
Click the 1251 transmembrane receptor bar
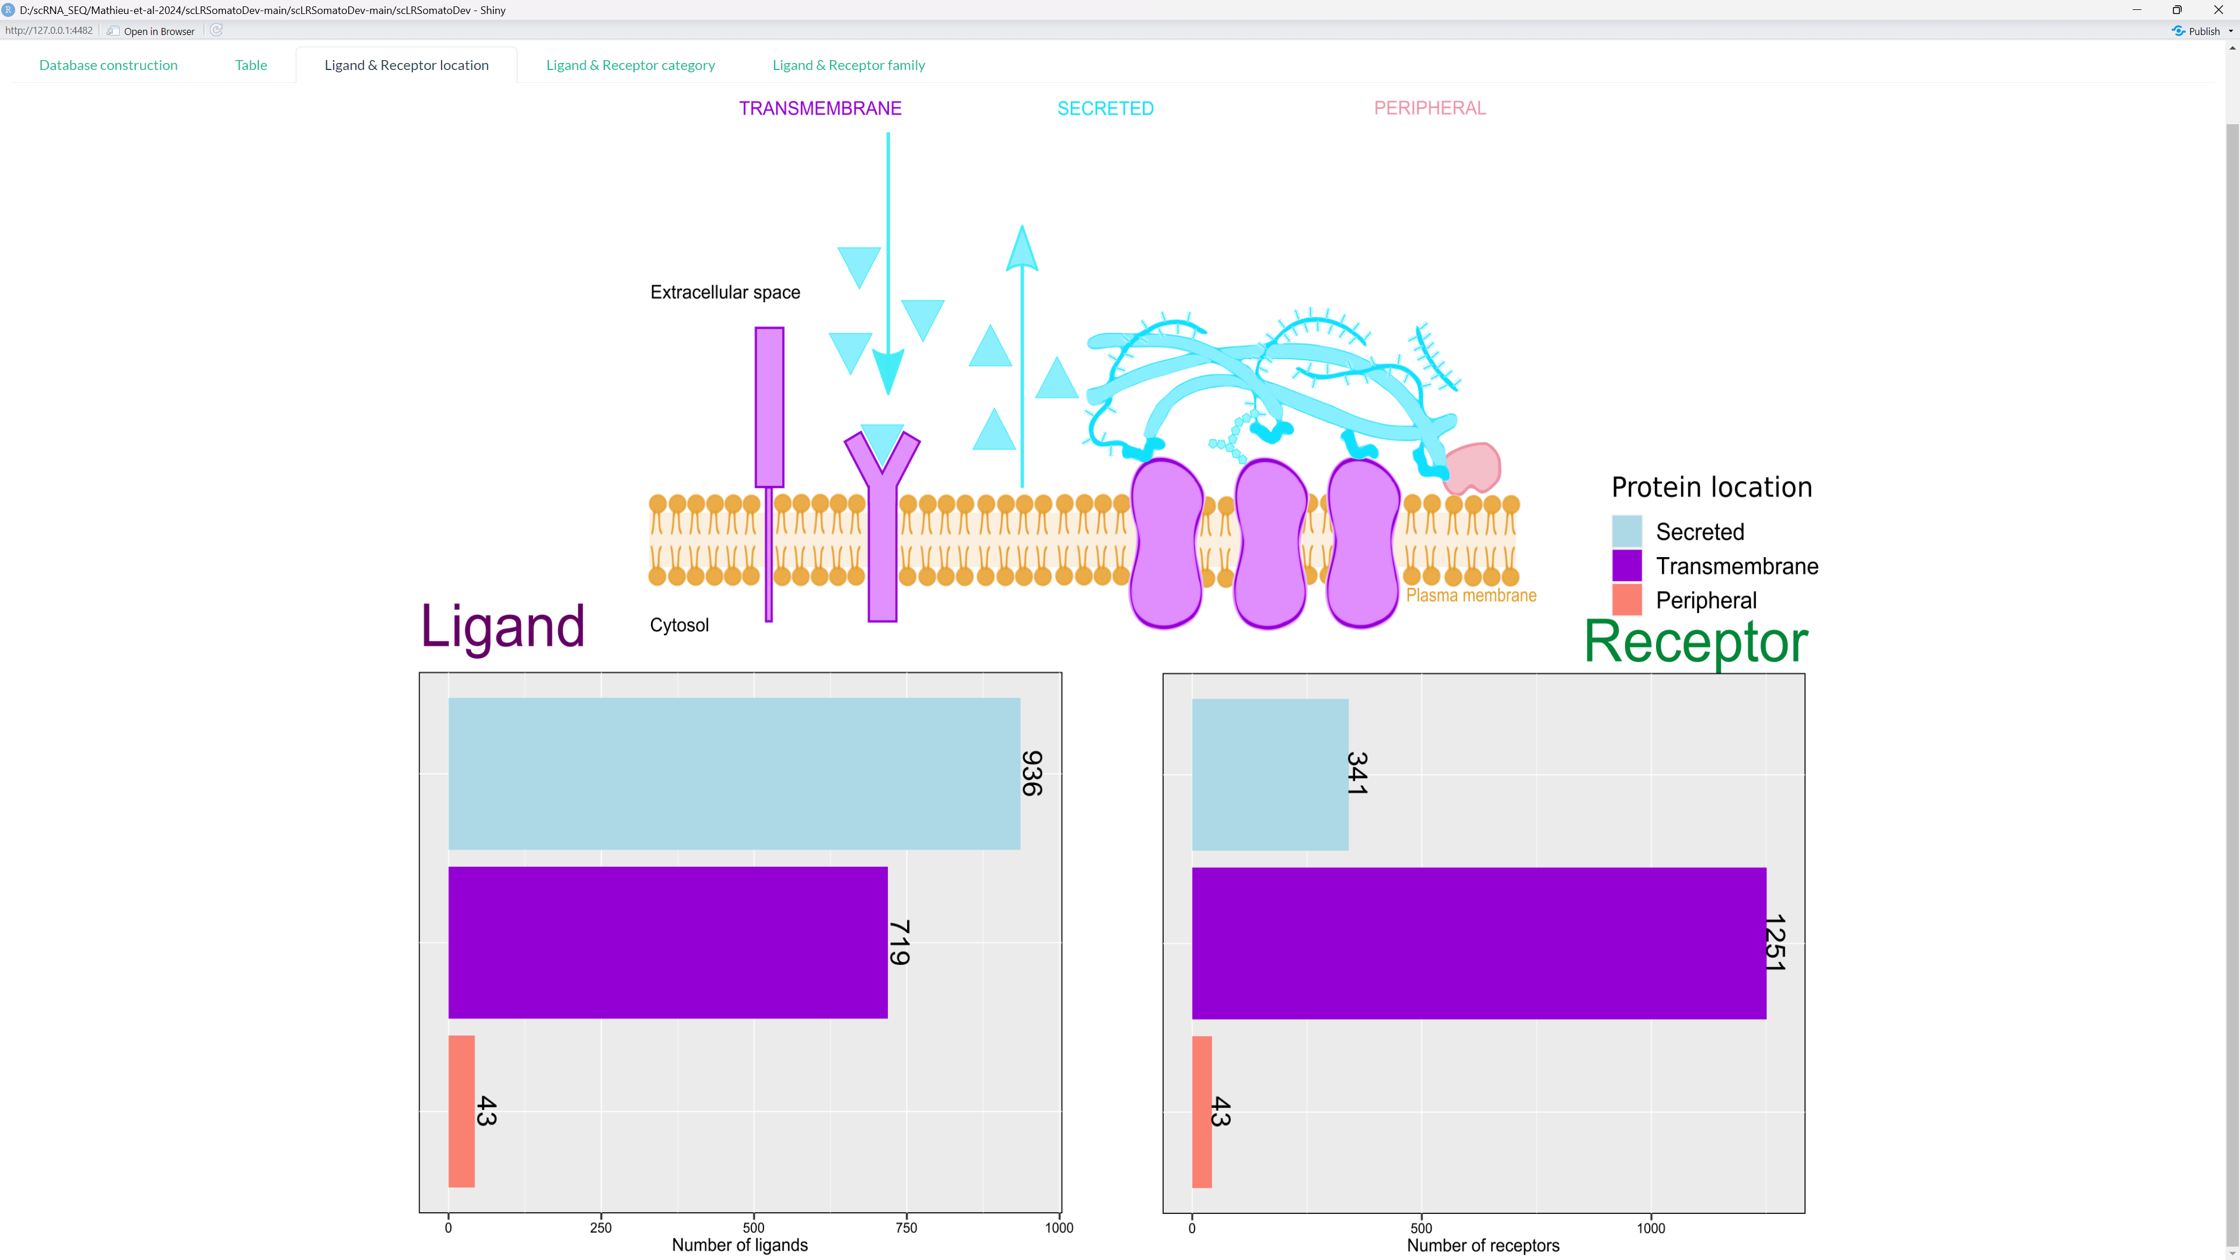(x=1478, y=943)
